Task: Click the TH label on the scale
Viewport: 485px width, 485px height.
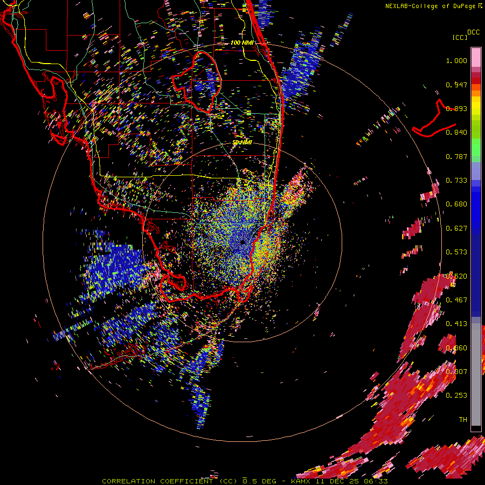Action: 463,420
